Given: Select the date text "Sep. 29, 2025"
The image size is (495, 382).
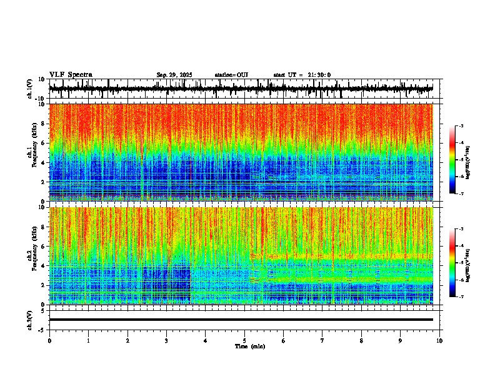Looking at the screenshot, I should [174, 75].
